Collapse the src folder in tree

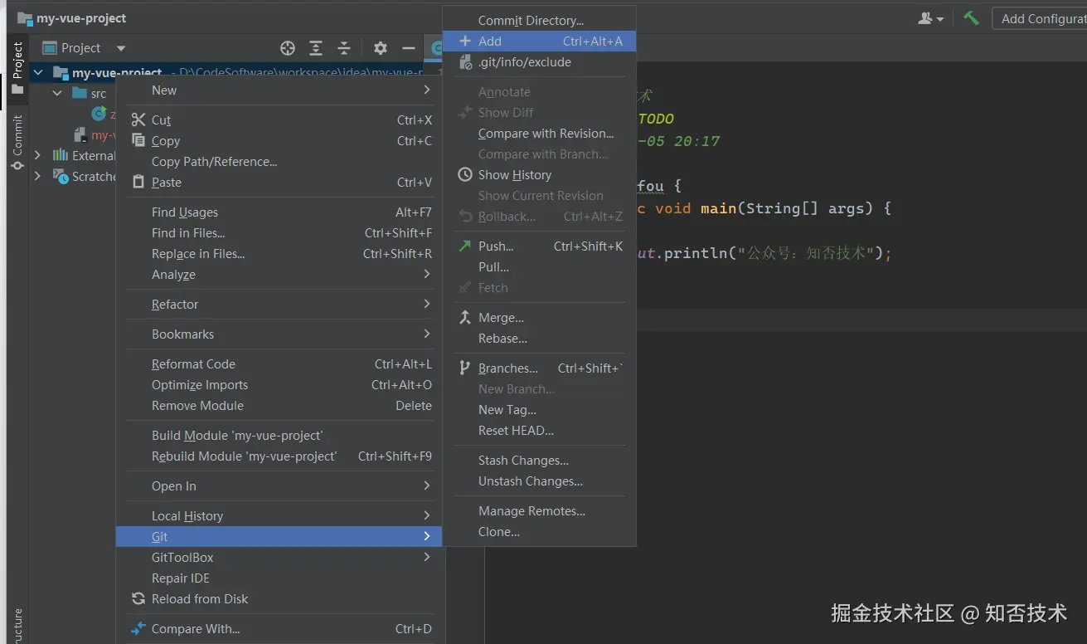click(57, 93)
